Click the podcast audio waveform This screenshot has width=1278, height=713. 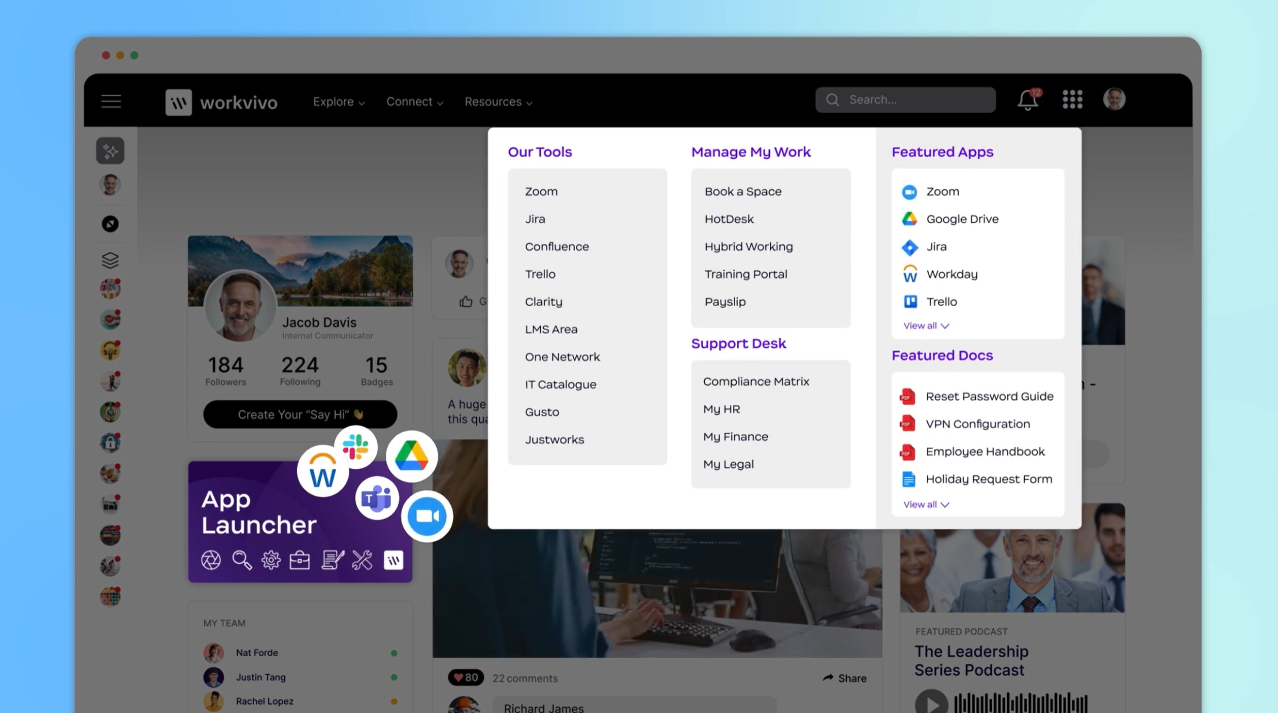coord(1021,703)
